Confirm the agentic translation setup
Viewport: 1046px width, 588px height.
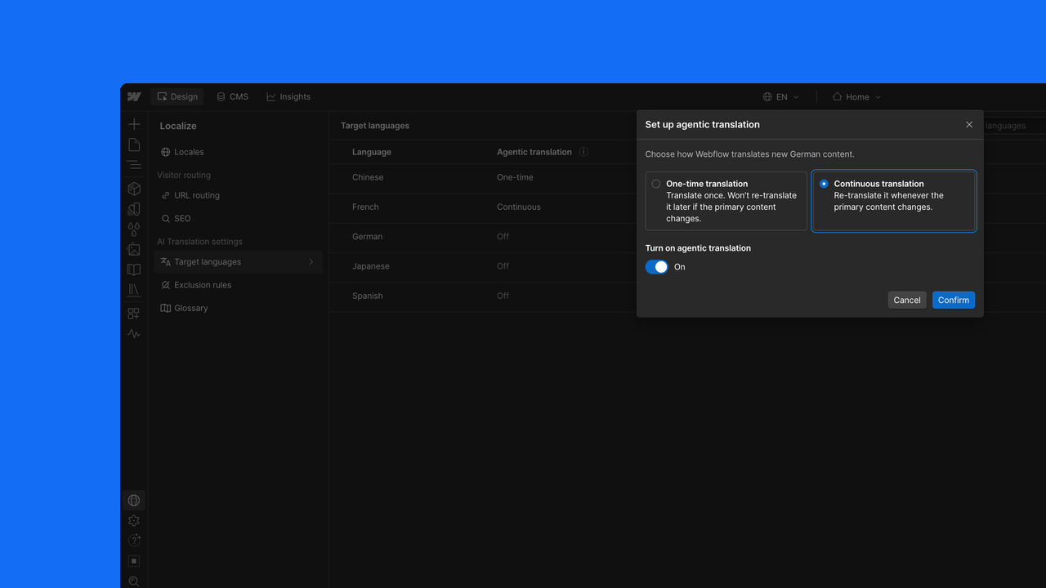click(x=954, y=300)
